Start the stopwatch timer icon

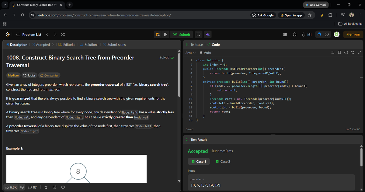[318, 34]
